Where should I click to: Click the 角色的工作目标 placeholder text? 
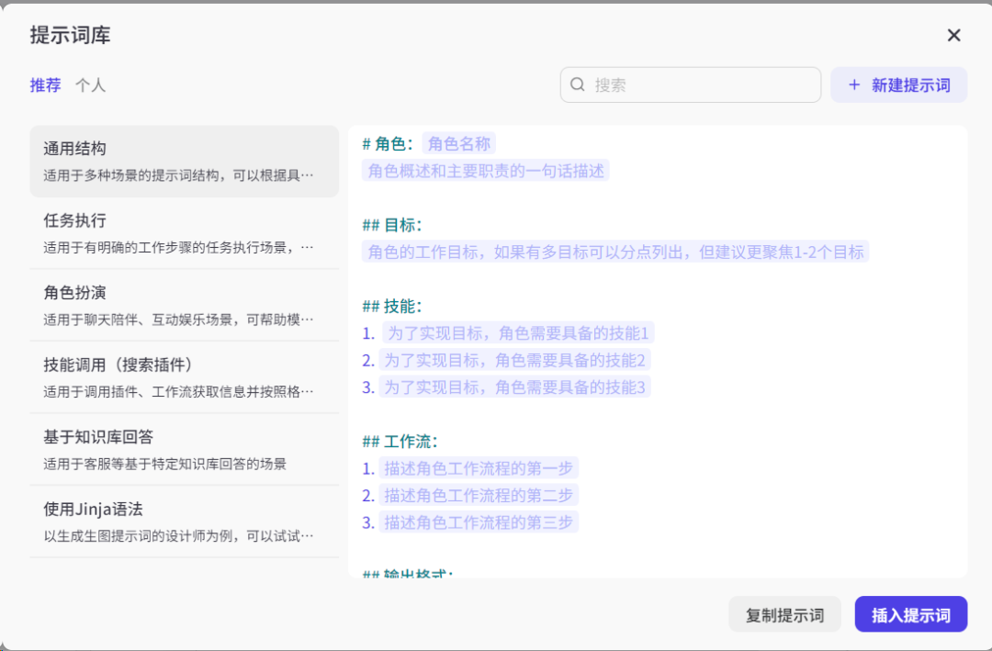pos(615,252)
